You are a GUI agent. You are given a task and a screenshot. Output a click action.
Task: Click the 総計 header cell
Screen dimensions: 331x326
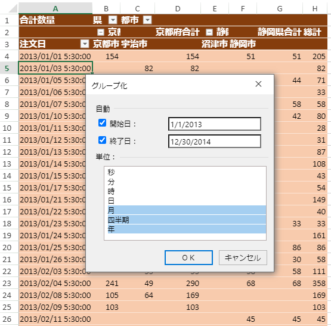click(315, 32)
